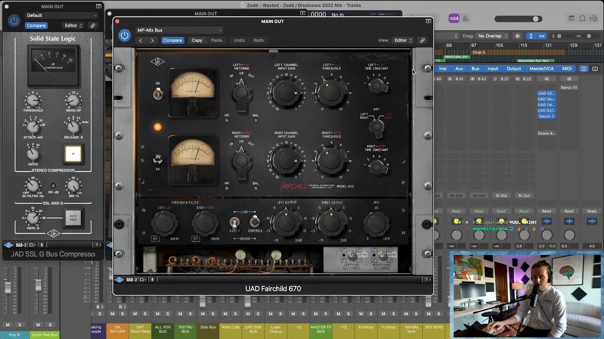The width and height of the screenshot is (604, 339).
Task: Click the SSL Attack mS knob
Action: click(x=33, y=126)
